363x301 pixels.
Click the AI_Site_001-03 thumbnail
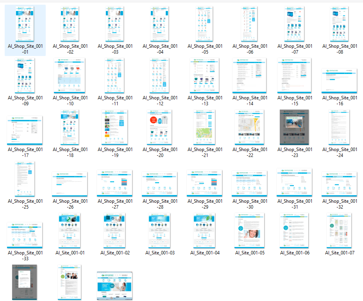tap(159, 231)
